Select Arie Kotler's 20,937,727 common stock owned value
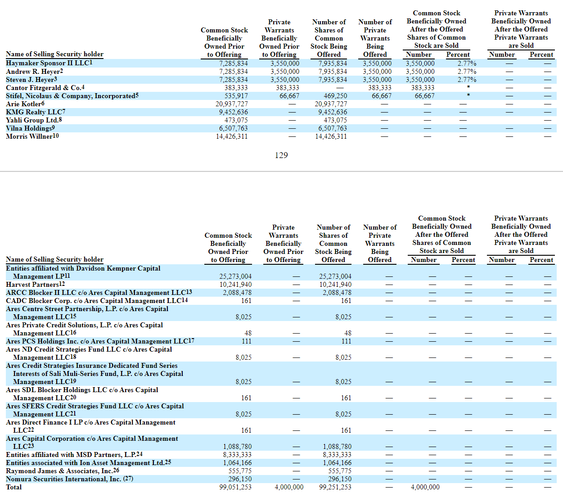Image resolution: width=563 pixels, height=493 pixels. [231, 104]
